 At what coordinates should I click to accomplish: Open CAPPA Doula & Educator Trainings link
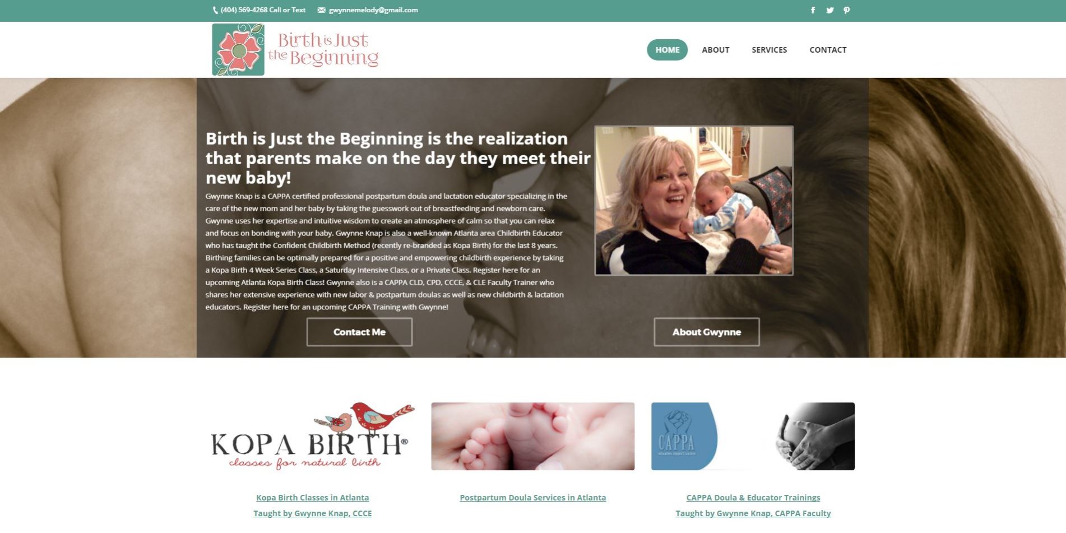[753, 498]
